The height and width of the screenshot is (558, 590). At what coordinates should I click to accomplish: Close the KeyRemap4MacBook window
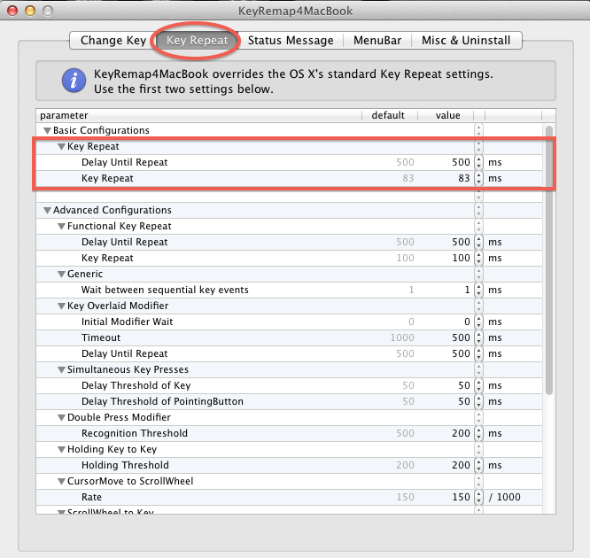click(12, 11)
